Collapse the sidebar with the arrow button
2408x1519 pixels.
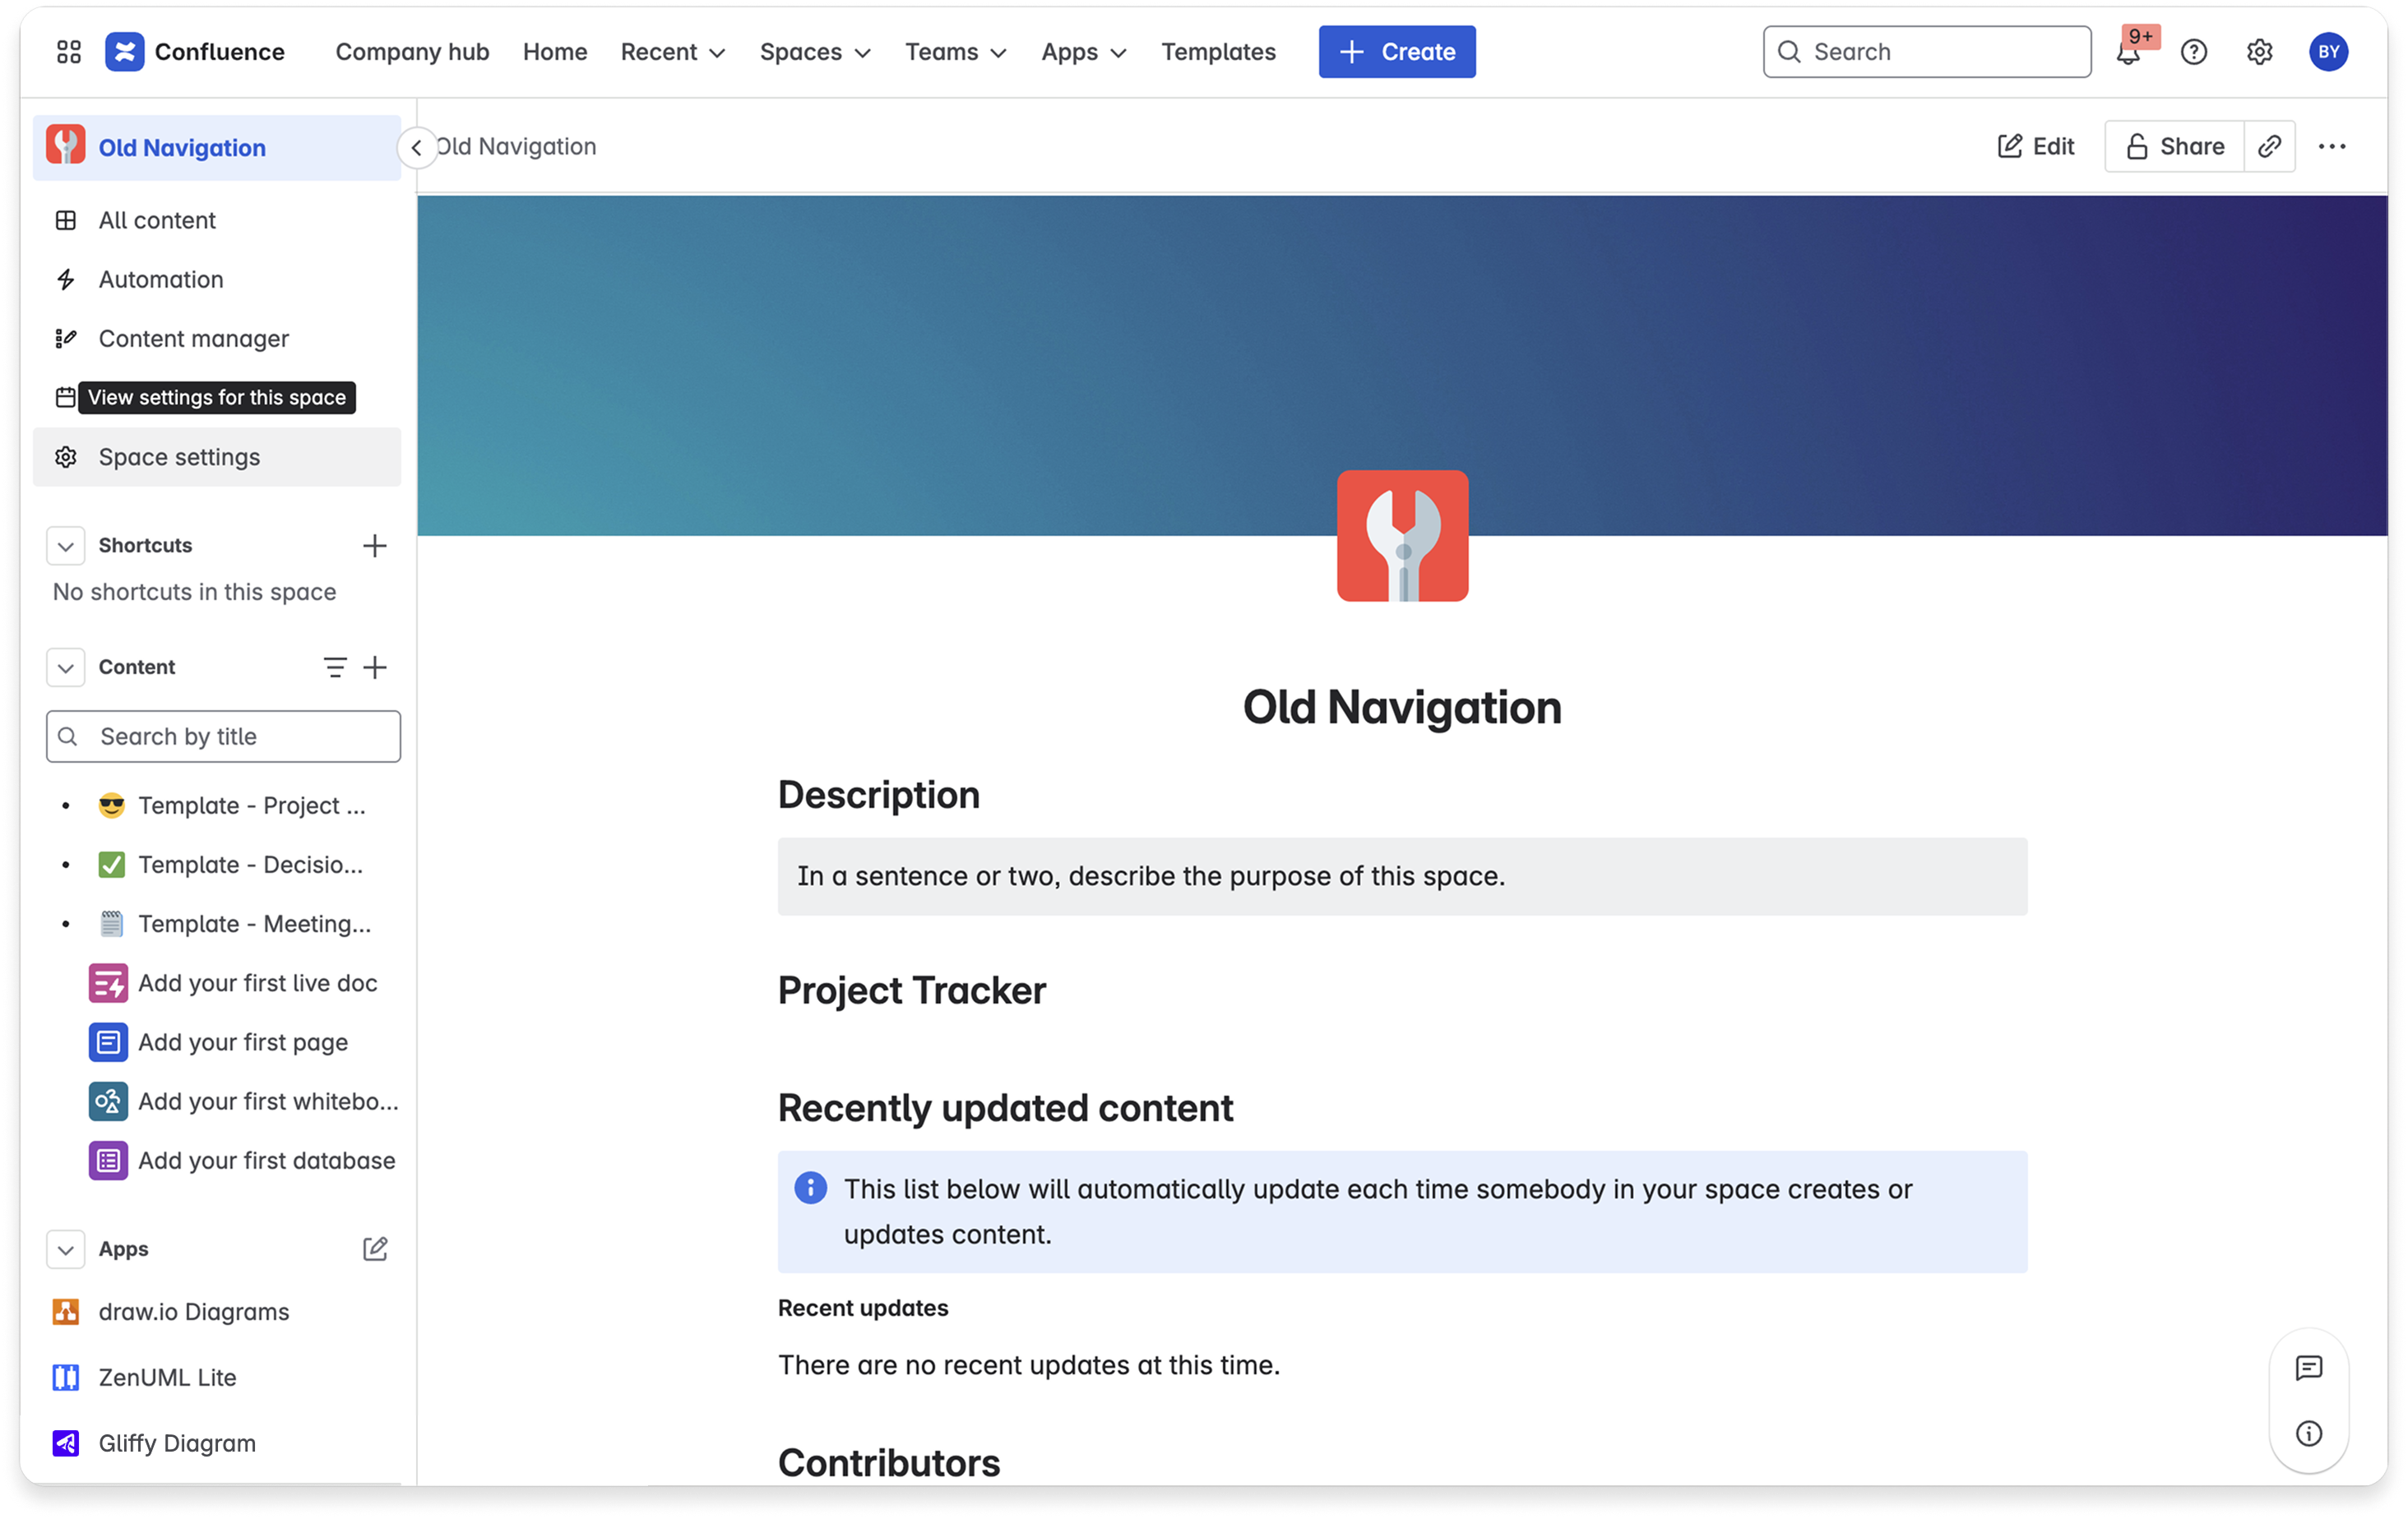tap(417, 148)
